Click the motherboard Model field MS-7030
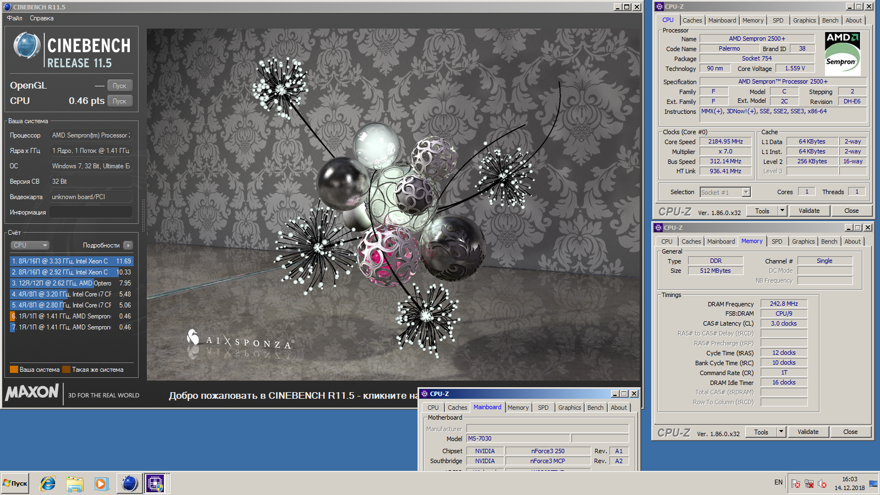 point(518,438)
